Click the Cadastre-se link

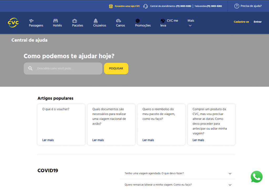point(241,22)
